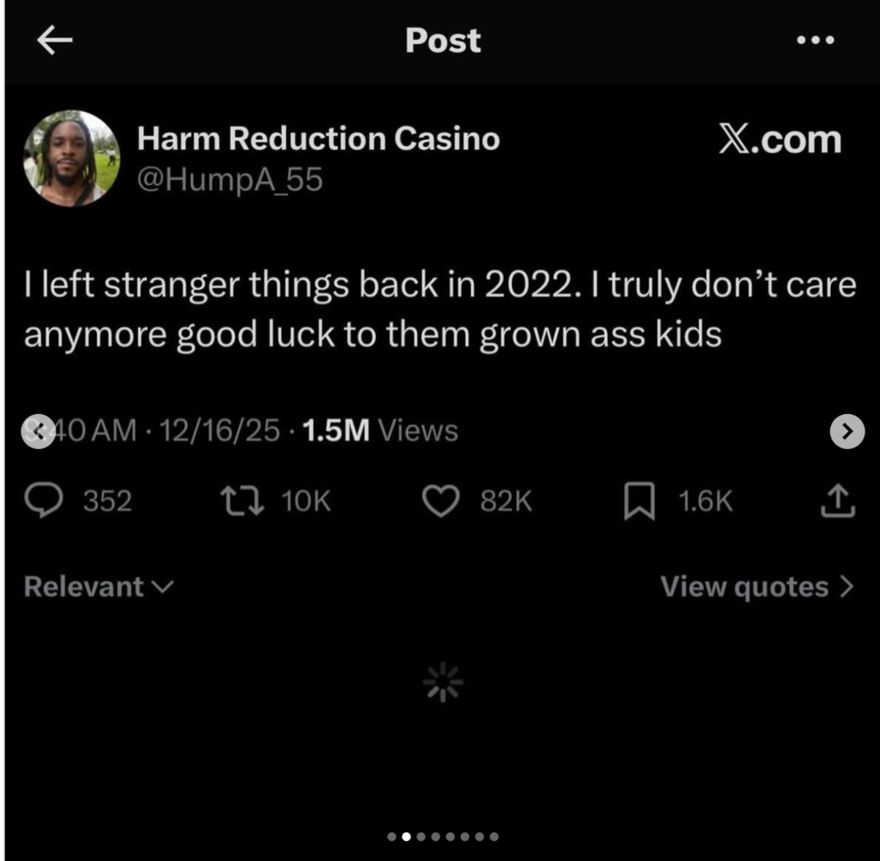Image resolution: width=880 pixels, height=861 pixels.
Task: Visit the @HumpA_55 handle
Action: click(x=230, y=180)
